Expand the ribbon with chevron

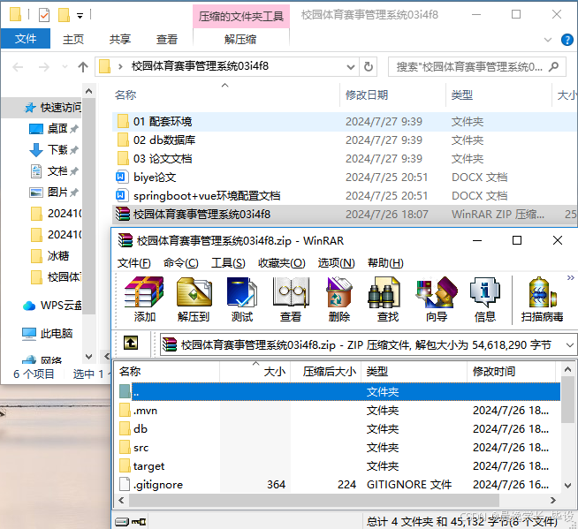click(x=548, y=40)
